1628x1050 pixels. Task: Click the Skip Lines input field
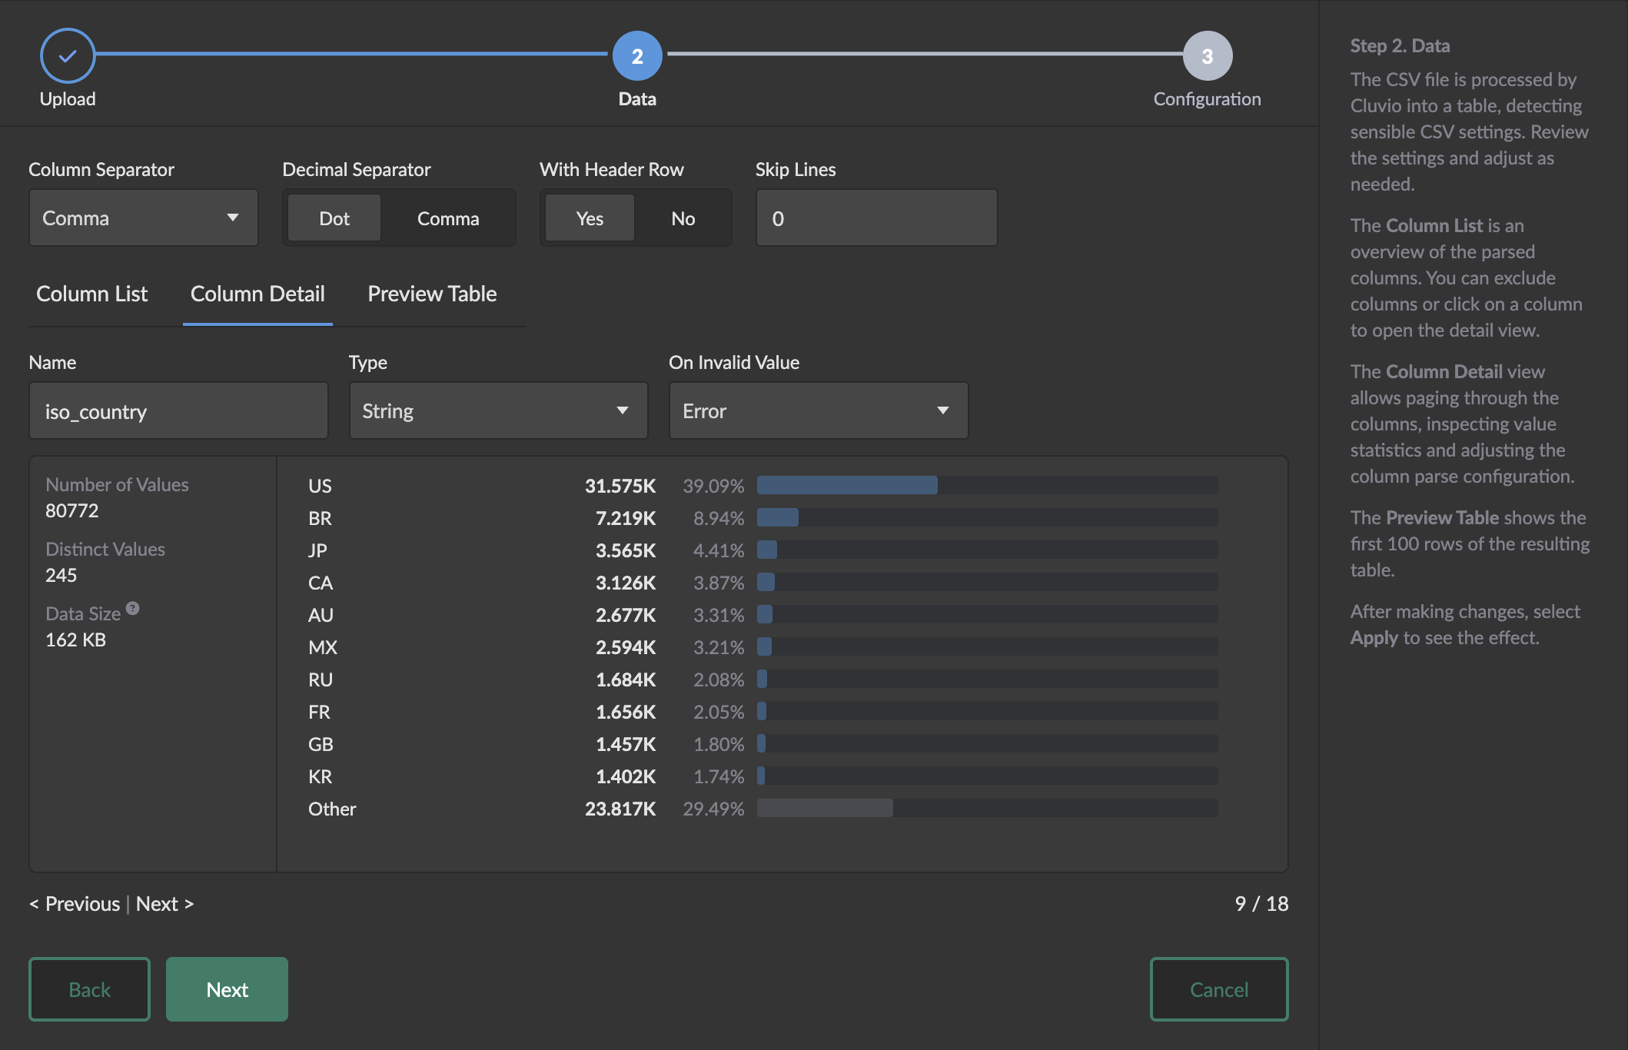876,218
